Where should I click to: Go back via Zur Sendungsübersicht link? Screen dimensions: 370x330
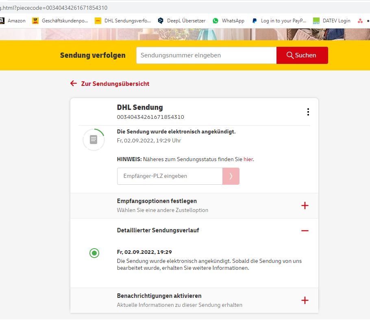pos(110,84)
